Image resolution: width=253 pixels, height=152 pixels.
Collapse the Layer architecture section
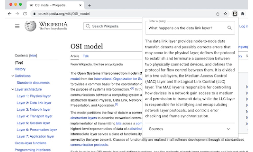click(13, 89)
